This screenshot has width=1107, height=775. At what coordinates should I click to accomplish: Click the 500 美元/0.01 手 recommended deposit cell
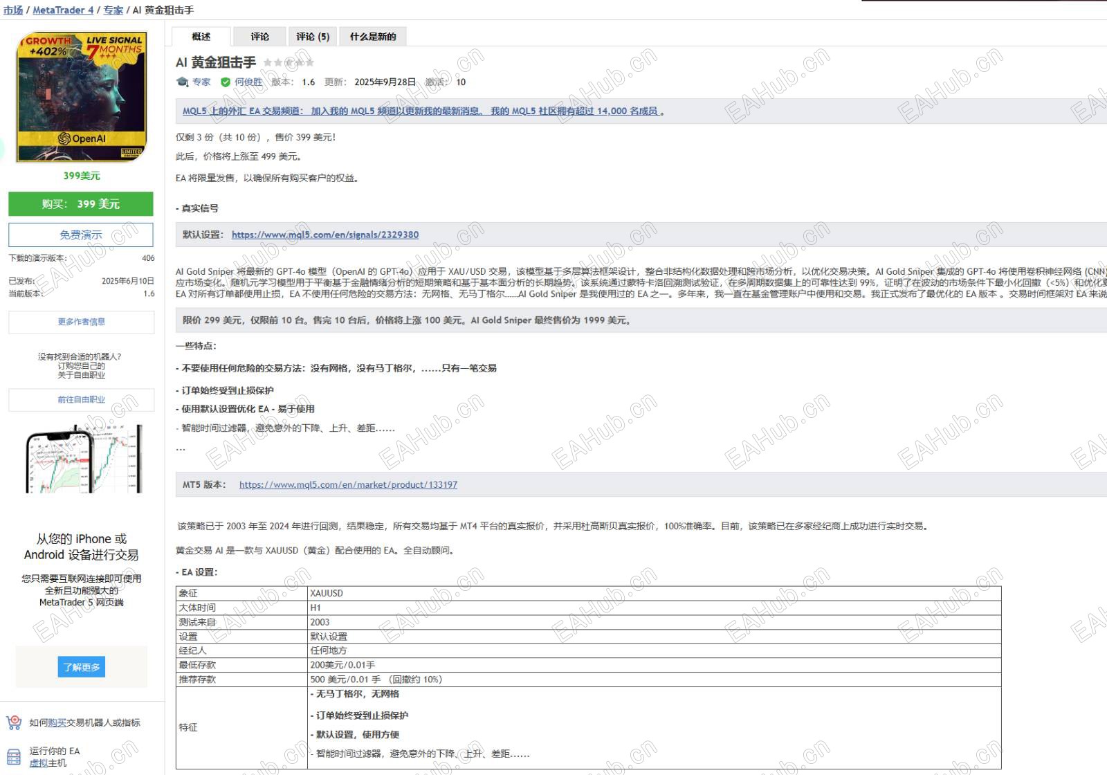point(654,680)
